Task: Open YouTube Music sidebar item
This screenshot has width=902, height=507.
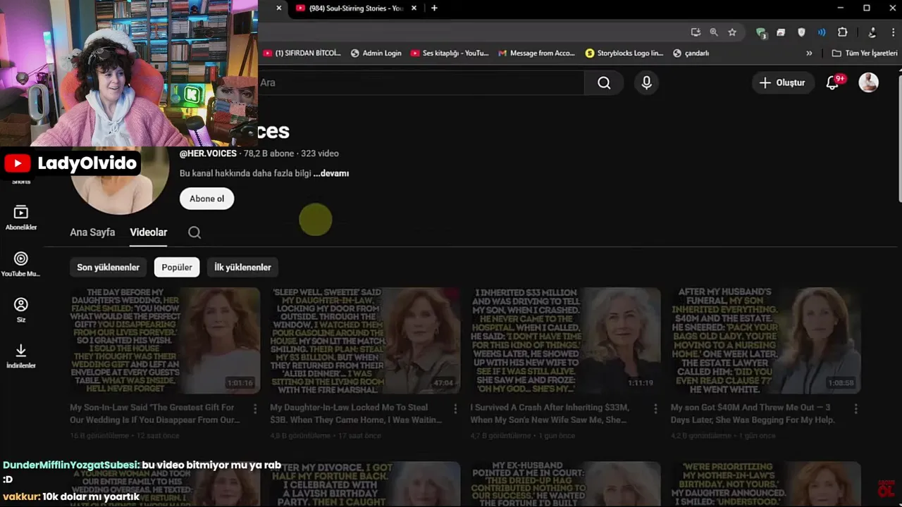Action: [x=21, y=264]
